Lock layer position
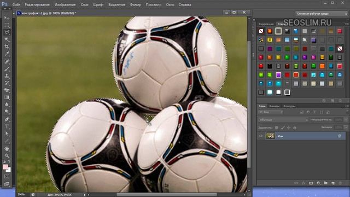The image size is (350, 197). pyautogui.click(x=289, y=128)
